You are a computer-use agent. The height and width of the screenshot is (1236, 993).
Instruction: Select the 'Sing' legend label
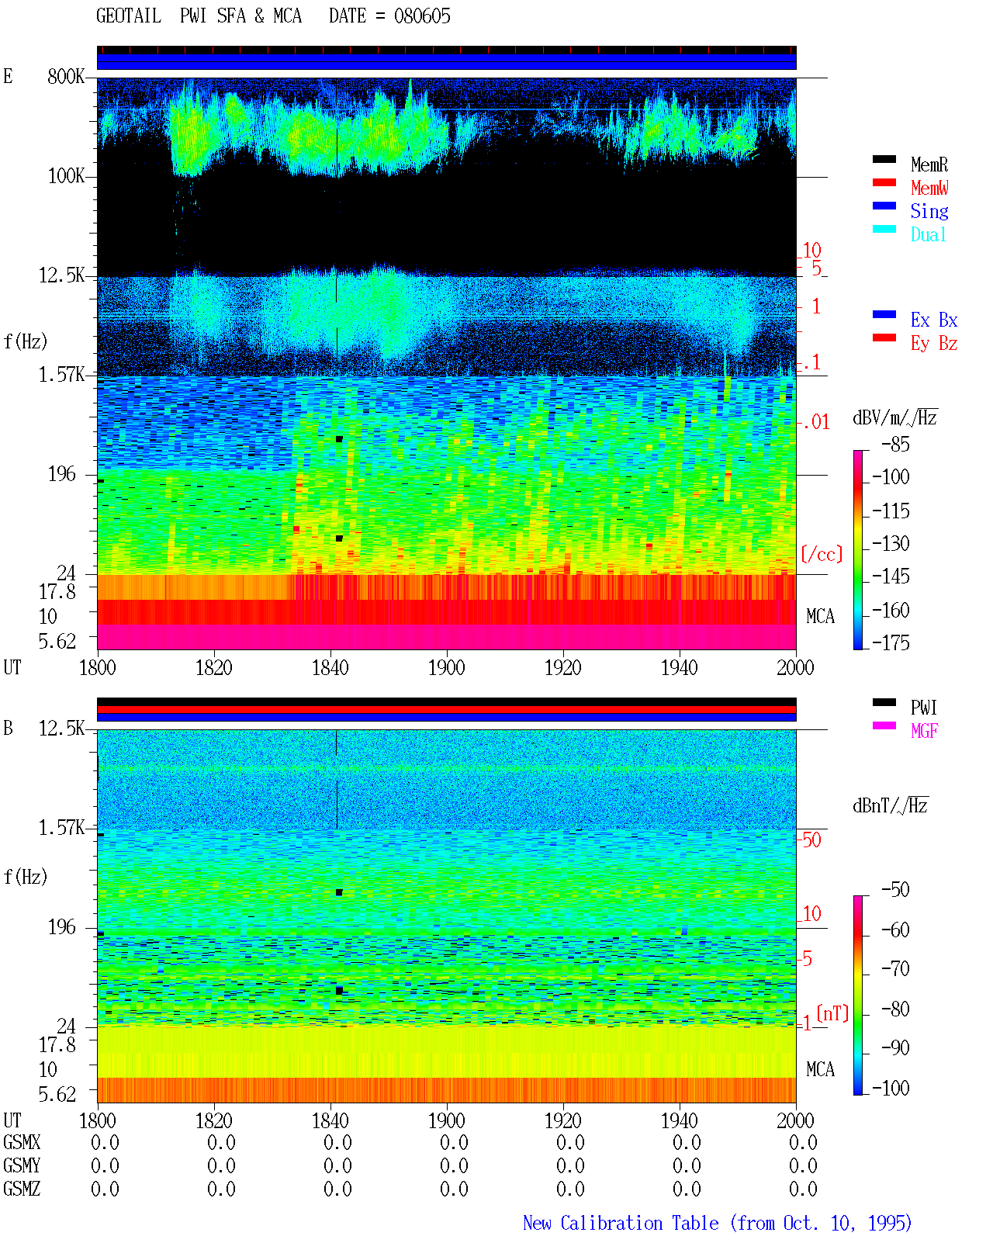pos(929,211)
